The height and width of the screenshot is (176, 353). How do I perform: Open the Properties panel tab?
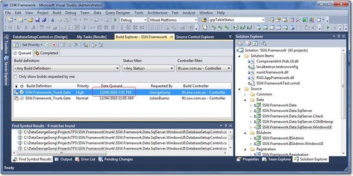(248, 159)
